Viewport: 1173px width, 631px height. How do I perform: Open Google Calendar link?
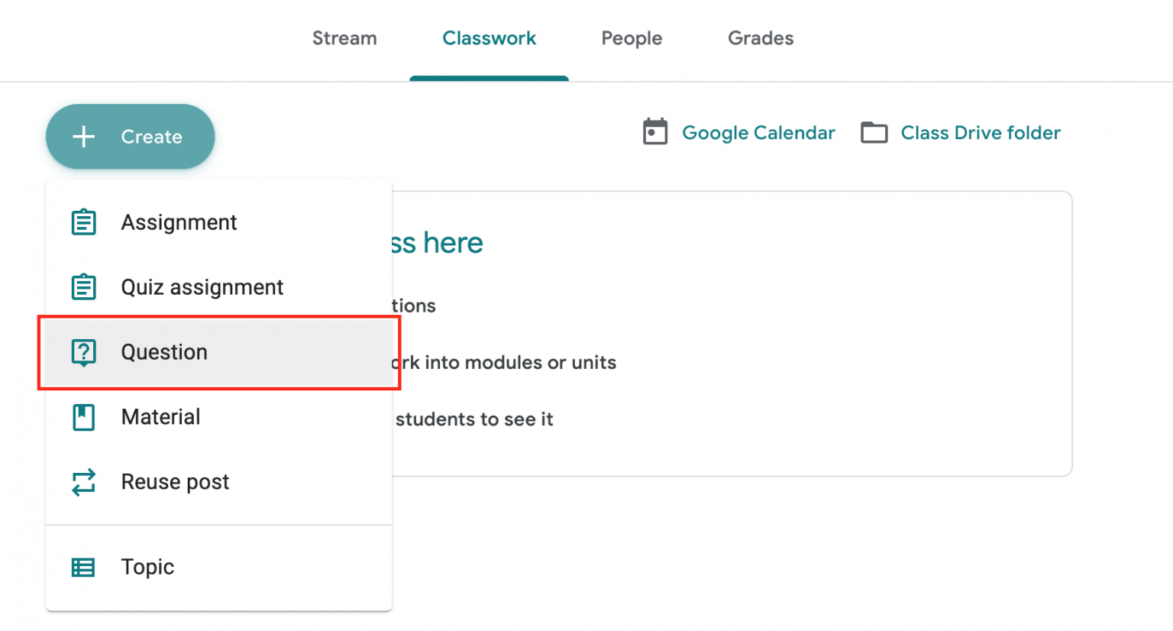[758, 132]
